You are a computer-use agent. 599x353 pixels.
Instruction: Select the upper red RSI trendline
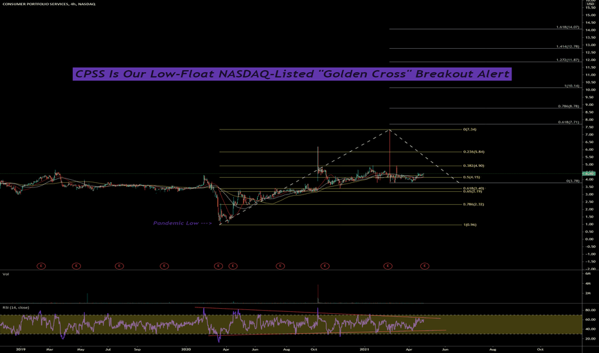[318, 313]
